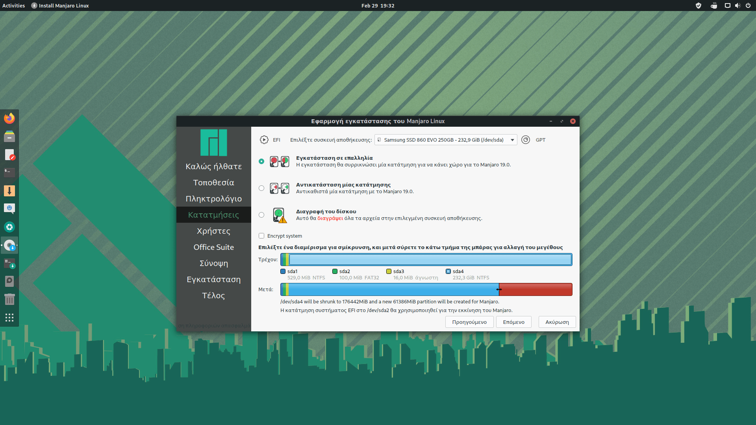Click the partition table GPT icon

point(526,140)
